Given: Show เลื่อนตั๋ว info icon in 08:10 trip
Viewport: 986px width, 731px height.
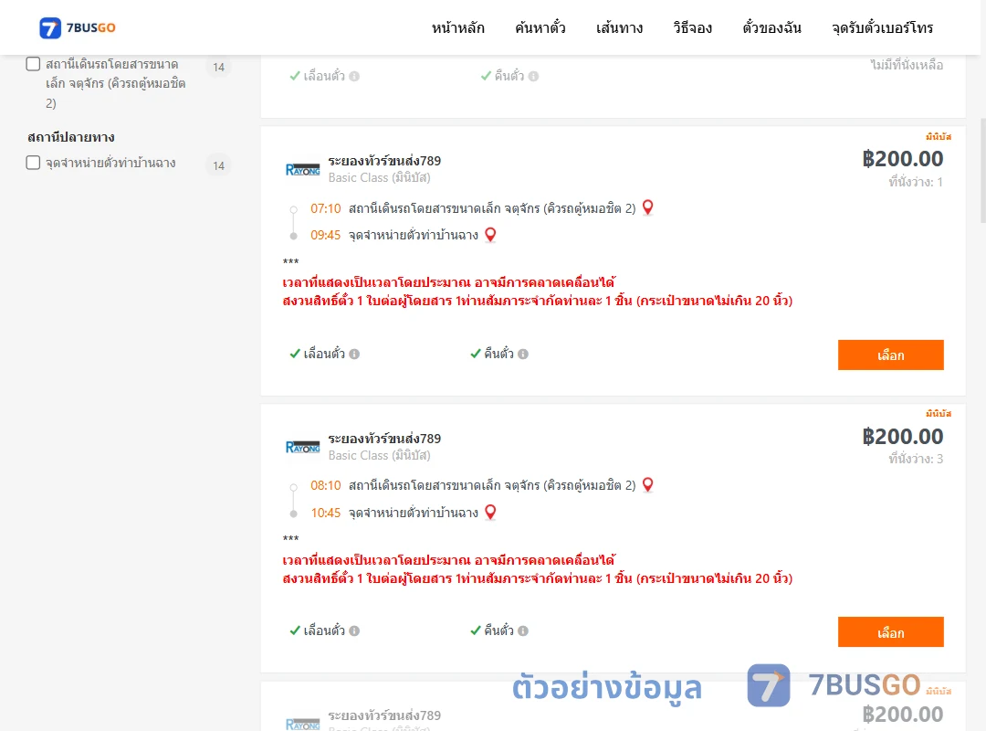Looking at the screenshot, I should point(354,630).
